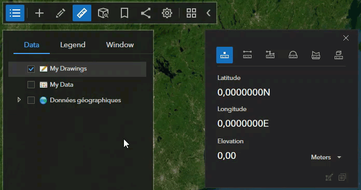Click the share icon
This screenshot has width=361, height=190.
pos(146,13)
